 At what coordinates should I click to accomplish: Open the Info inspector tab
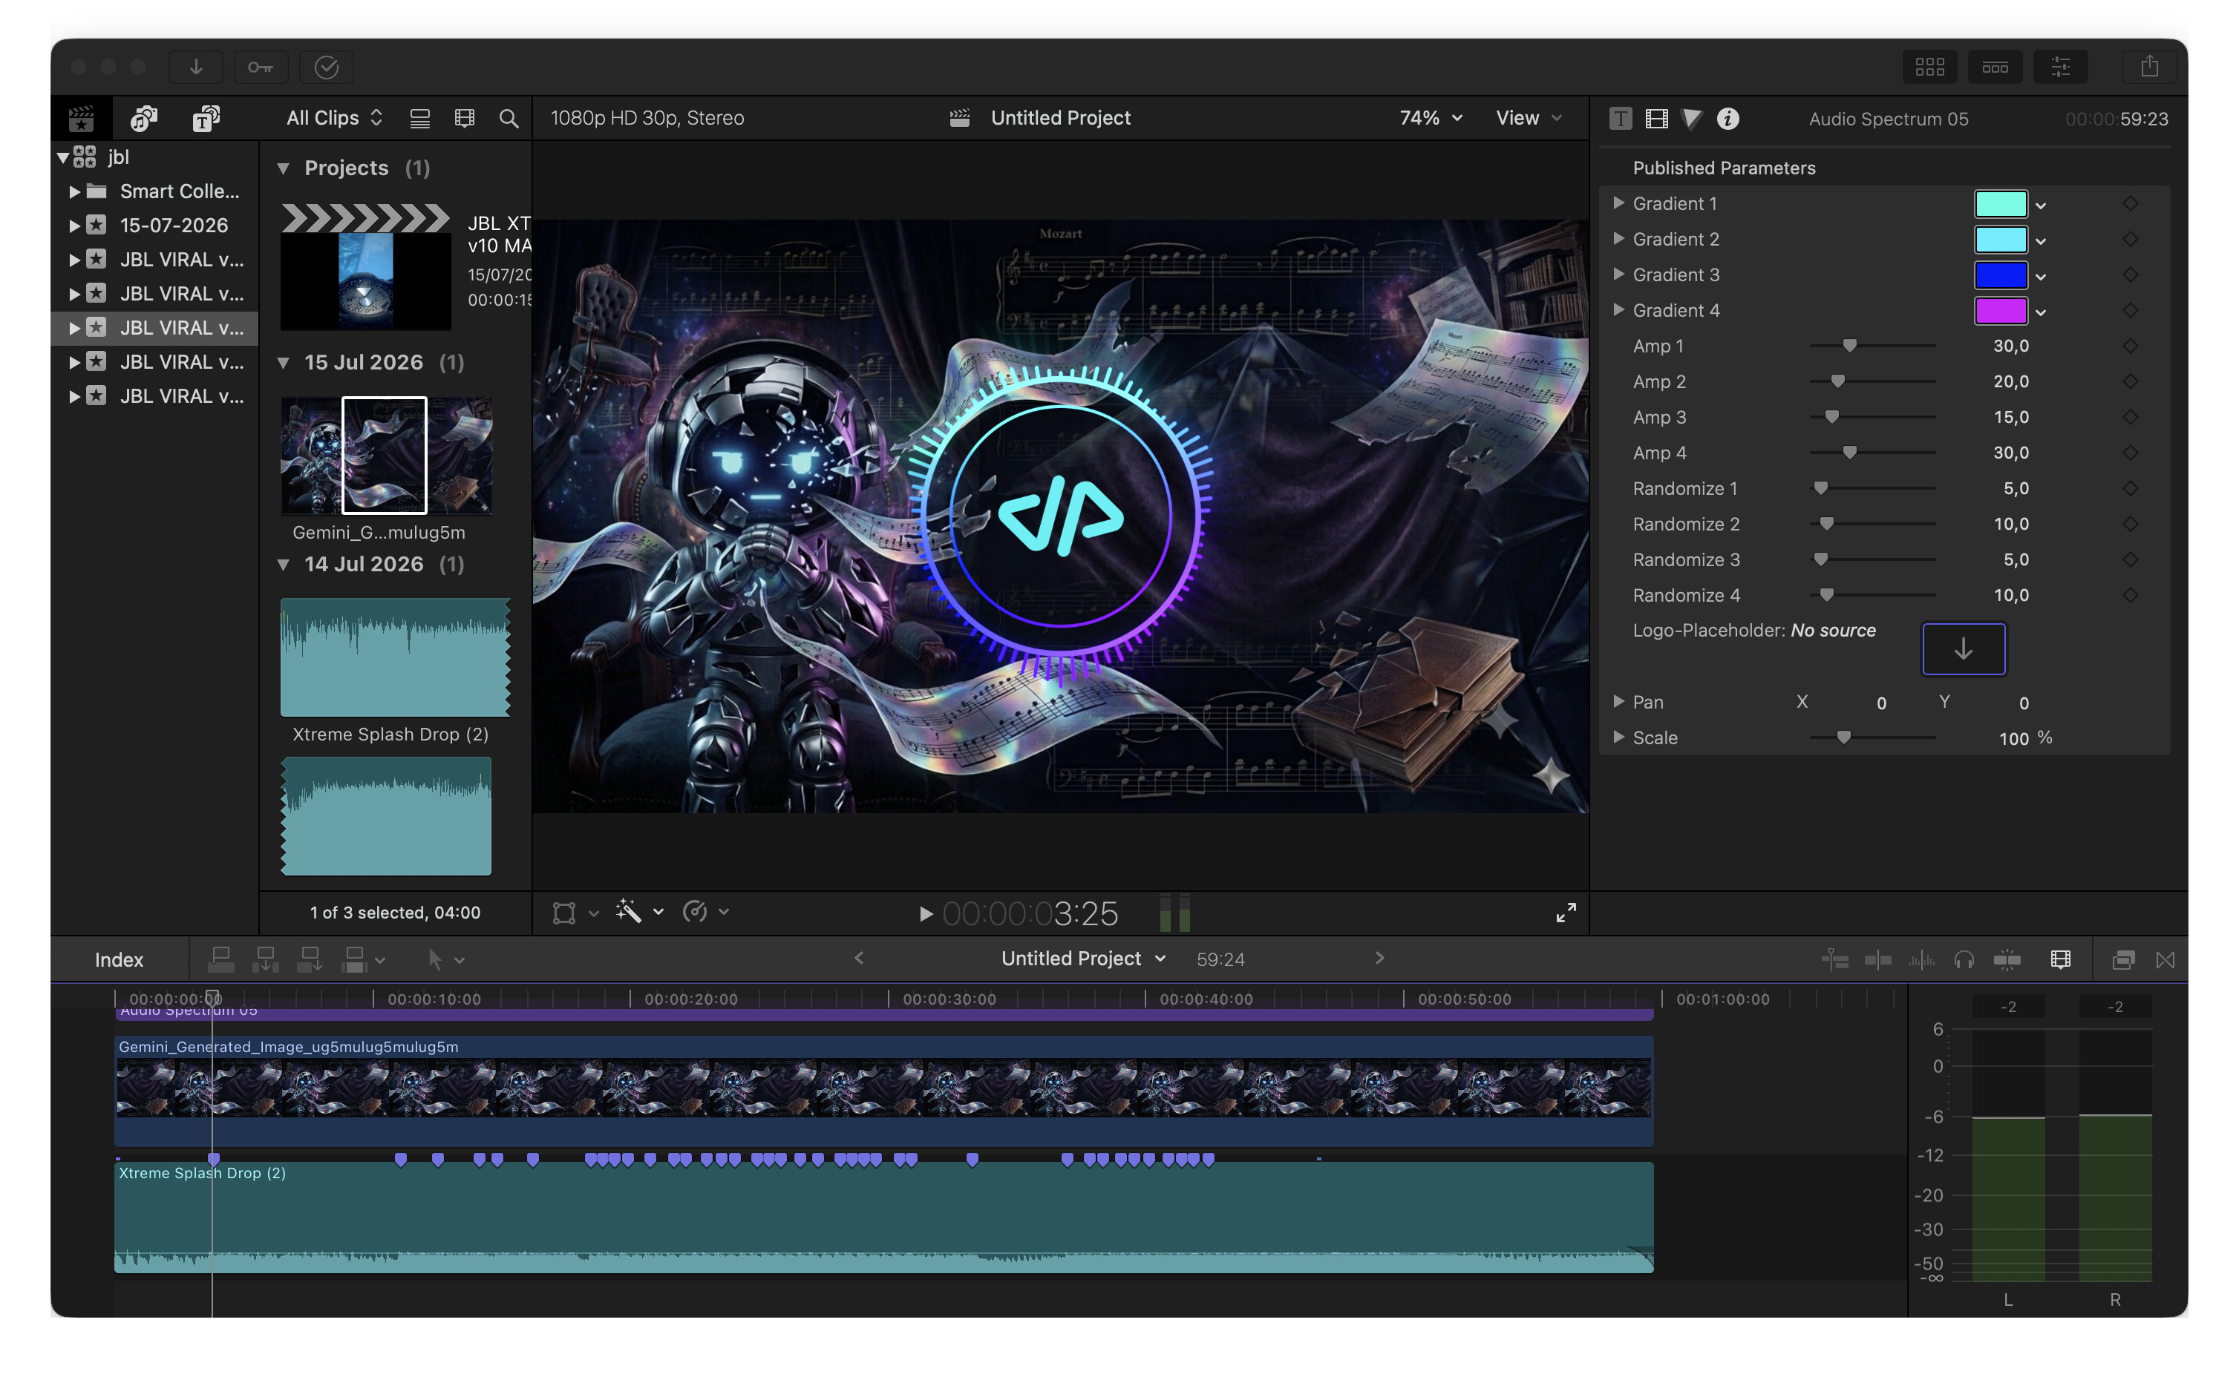pos(1728,119)
